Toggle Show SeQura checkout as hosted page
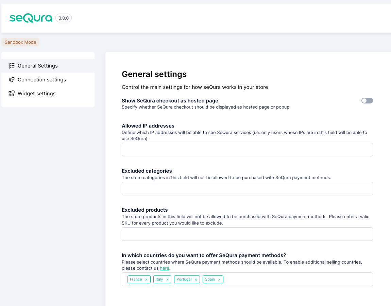This screenshot has width=391, height=306. tap(367, 100)
